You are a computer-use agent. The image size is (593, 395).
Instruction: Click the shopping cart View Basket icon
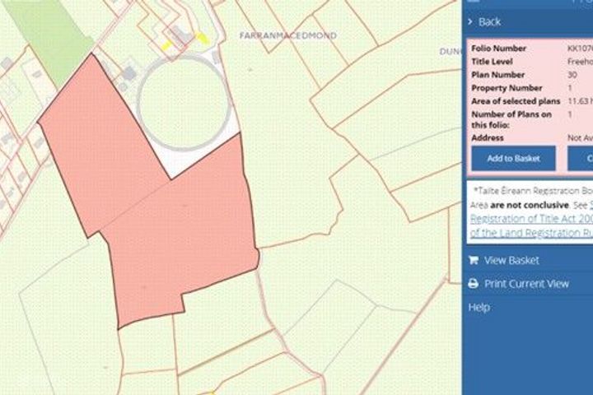pos(474,260)
